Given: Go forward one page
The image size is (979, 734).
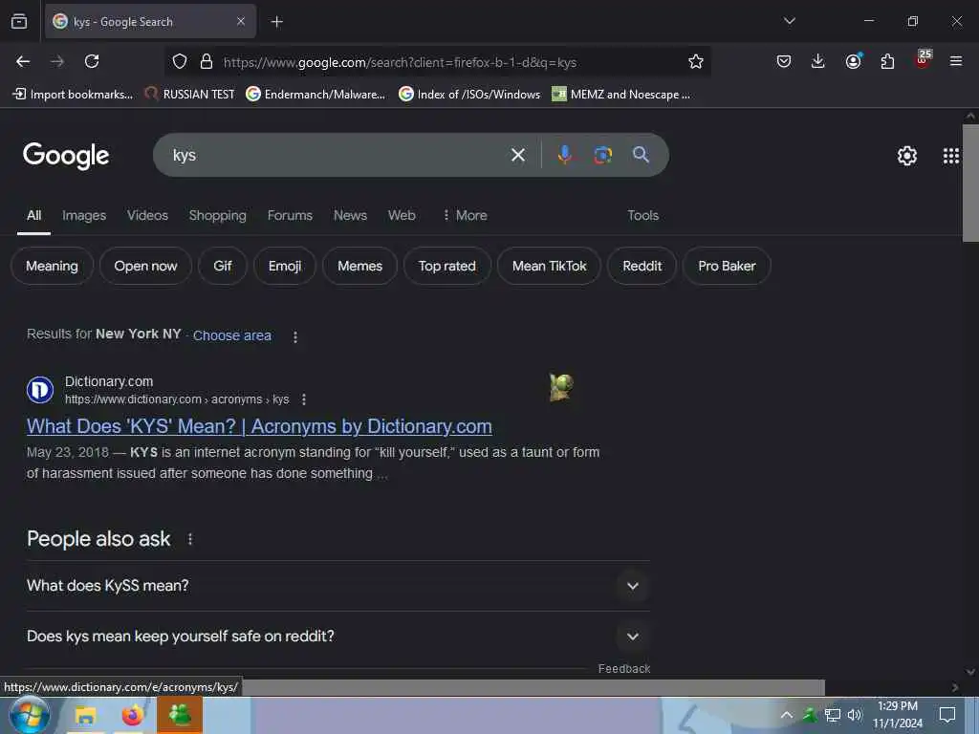Looking at the screenshot, I should pos(57,61).
